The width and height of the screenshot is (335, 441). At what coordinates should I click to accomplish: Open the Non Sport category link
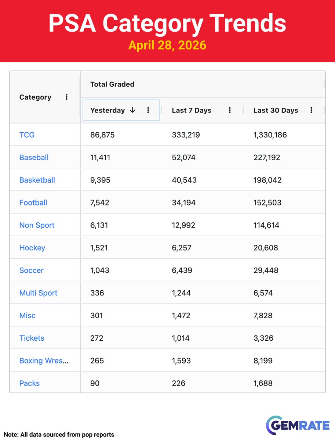(37, 225)
